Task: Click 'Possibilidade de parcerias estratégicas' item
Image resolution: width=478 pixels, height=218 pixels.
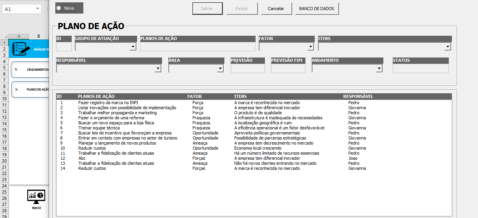Action: tap(270, 138)
